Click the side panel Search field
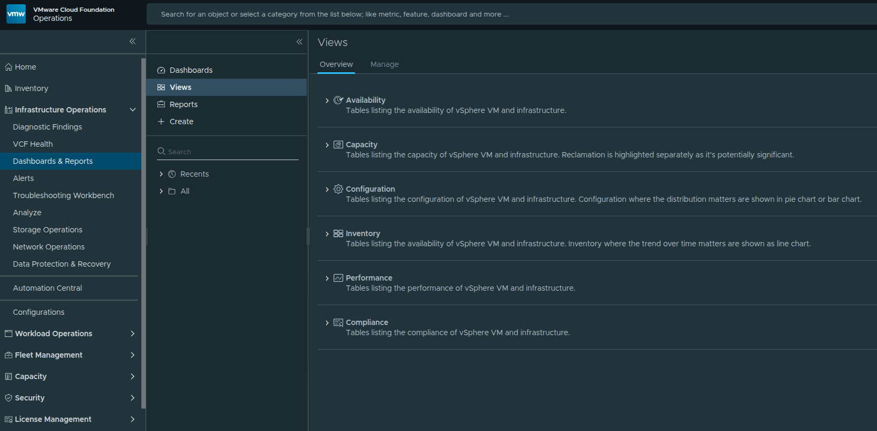877x431 pixels. click(228, 152)
